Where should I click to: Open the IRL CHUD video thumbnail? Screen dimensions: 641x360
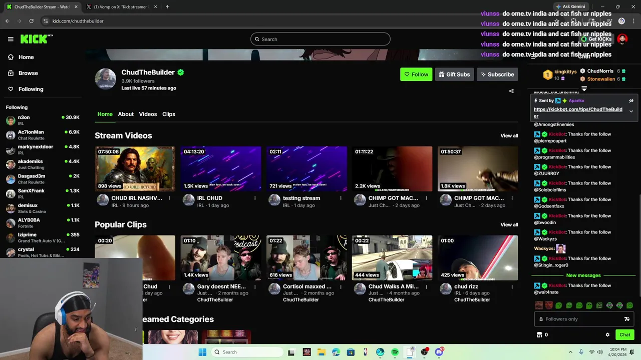221,168
